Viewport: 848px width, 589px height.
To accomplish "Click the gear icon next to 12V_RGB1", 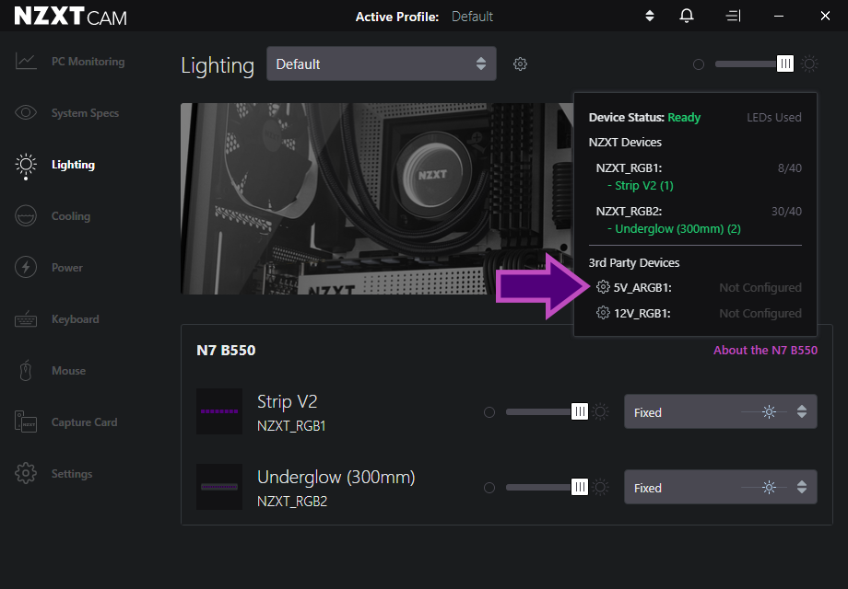I will coord(603,313).
